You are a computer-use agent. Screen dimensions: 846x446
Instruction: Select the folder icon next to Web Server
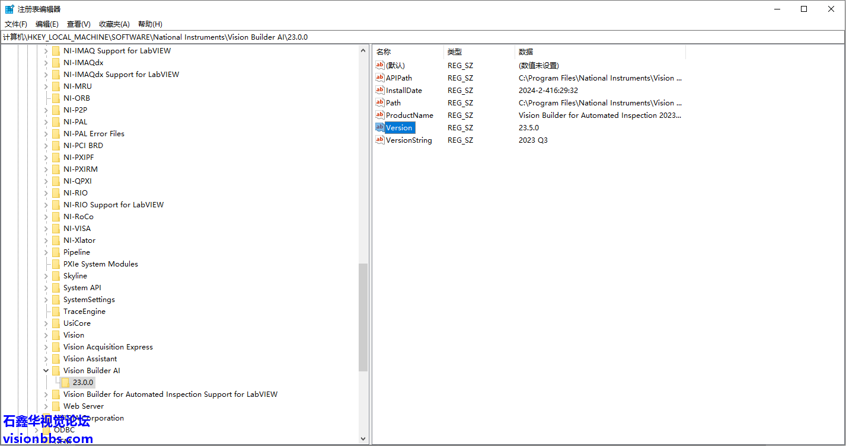56,406
